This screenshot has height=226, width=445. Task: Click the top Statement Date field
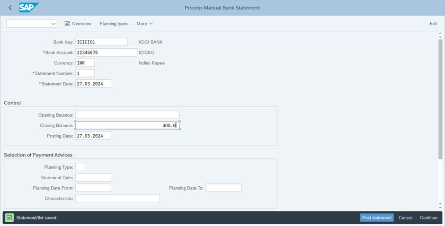tap(93, 84)
